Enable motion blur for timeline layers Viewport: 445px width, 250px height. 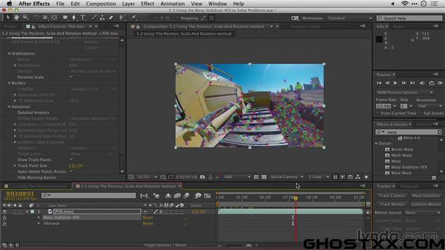(187, 195)
